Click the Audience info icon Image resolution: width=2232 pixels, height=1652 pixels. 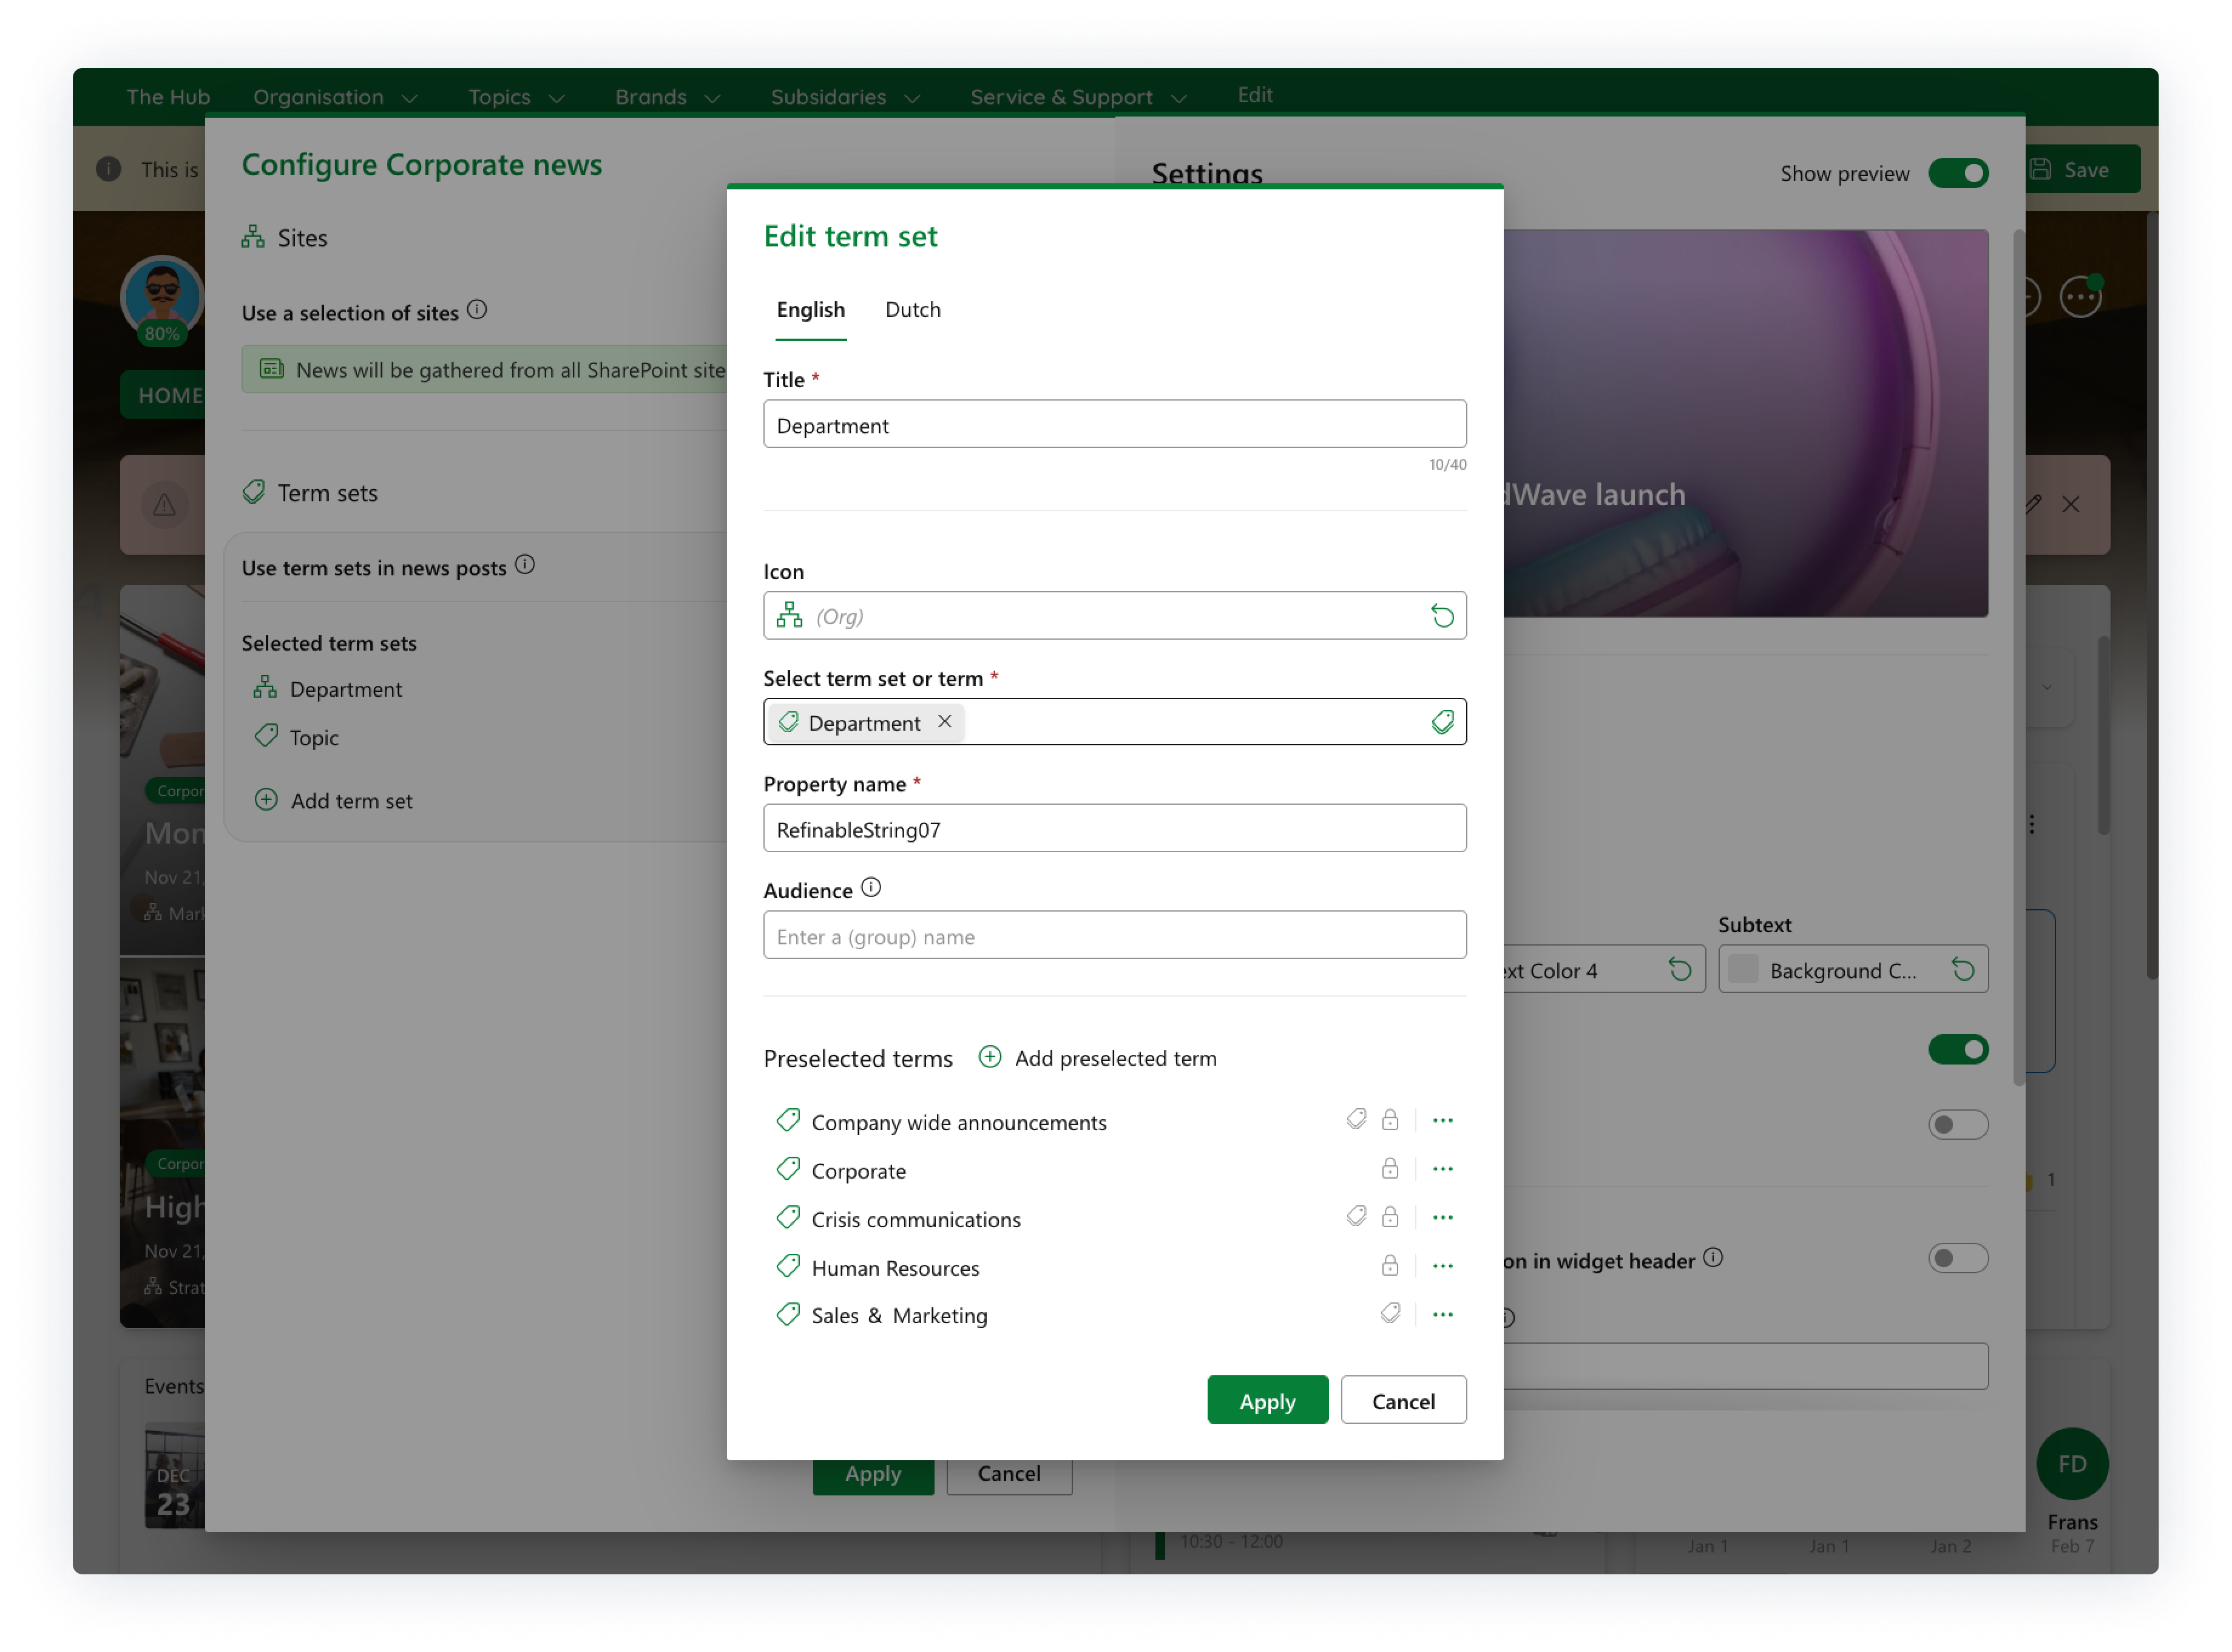(871, 888)
